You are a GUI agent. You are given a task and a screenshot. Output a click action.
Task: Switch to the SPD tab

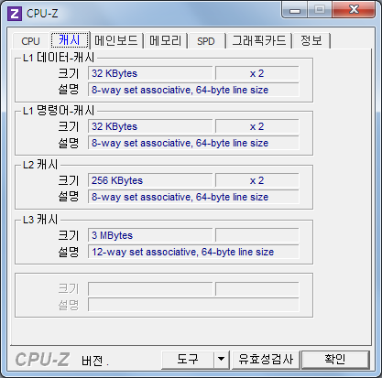pos(206,41)
